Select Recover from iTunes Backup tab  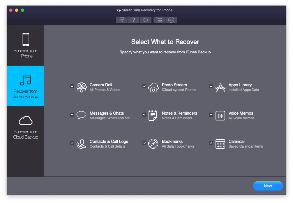pos(26,86)
